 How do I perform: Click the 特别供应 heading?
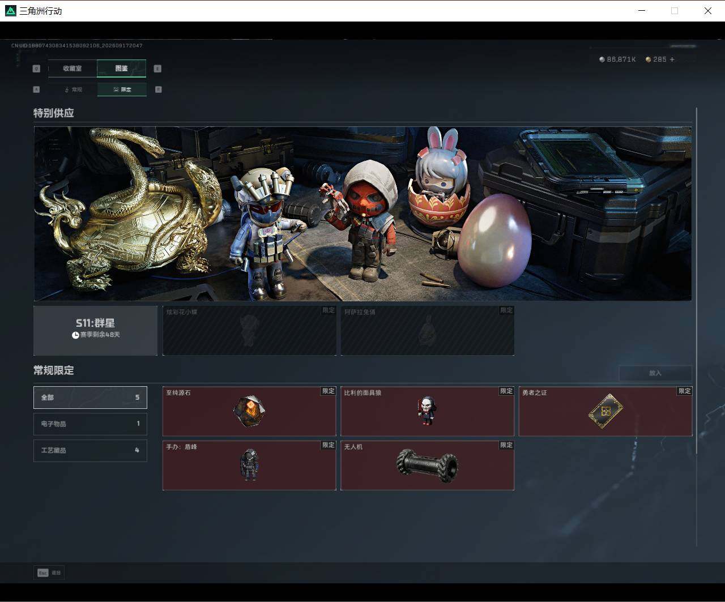coord(54,113)
